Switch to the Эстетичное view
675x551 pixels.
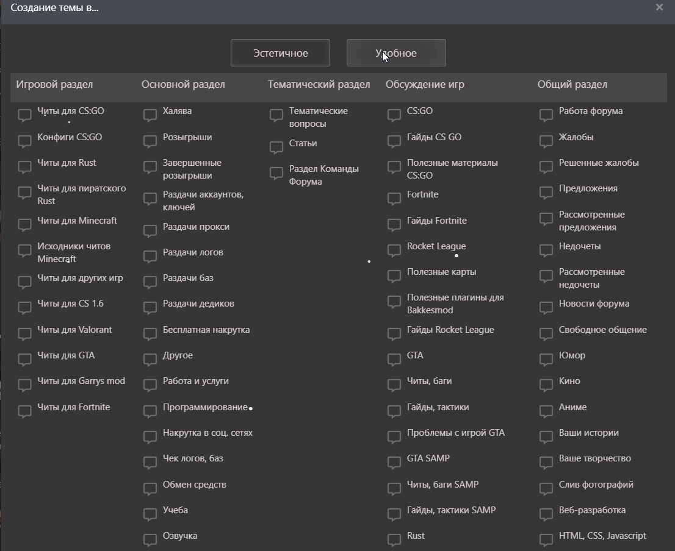[x=280, y=53]
